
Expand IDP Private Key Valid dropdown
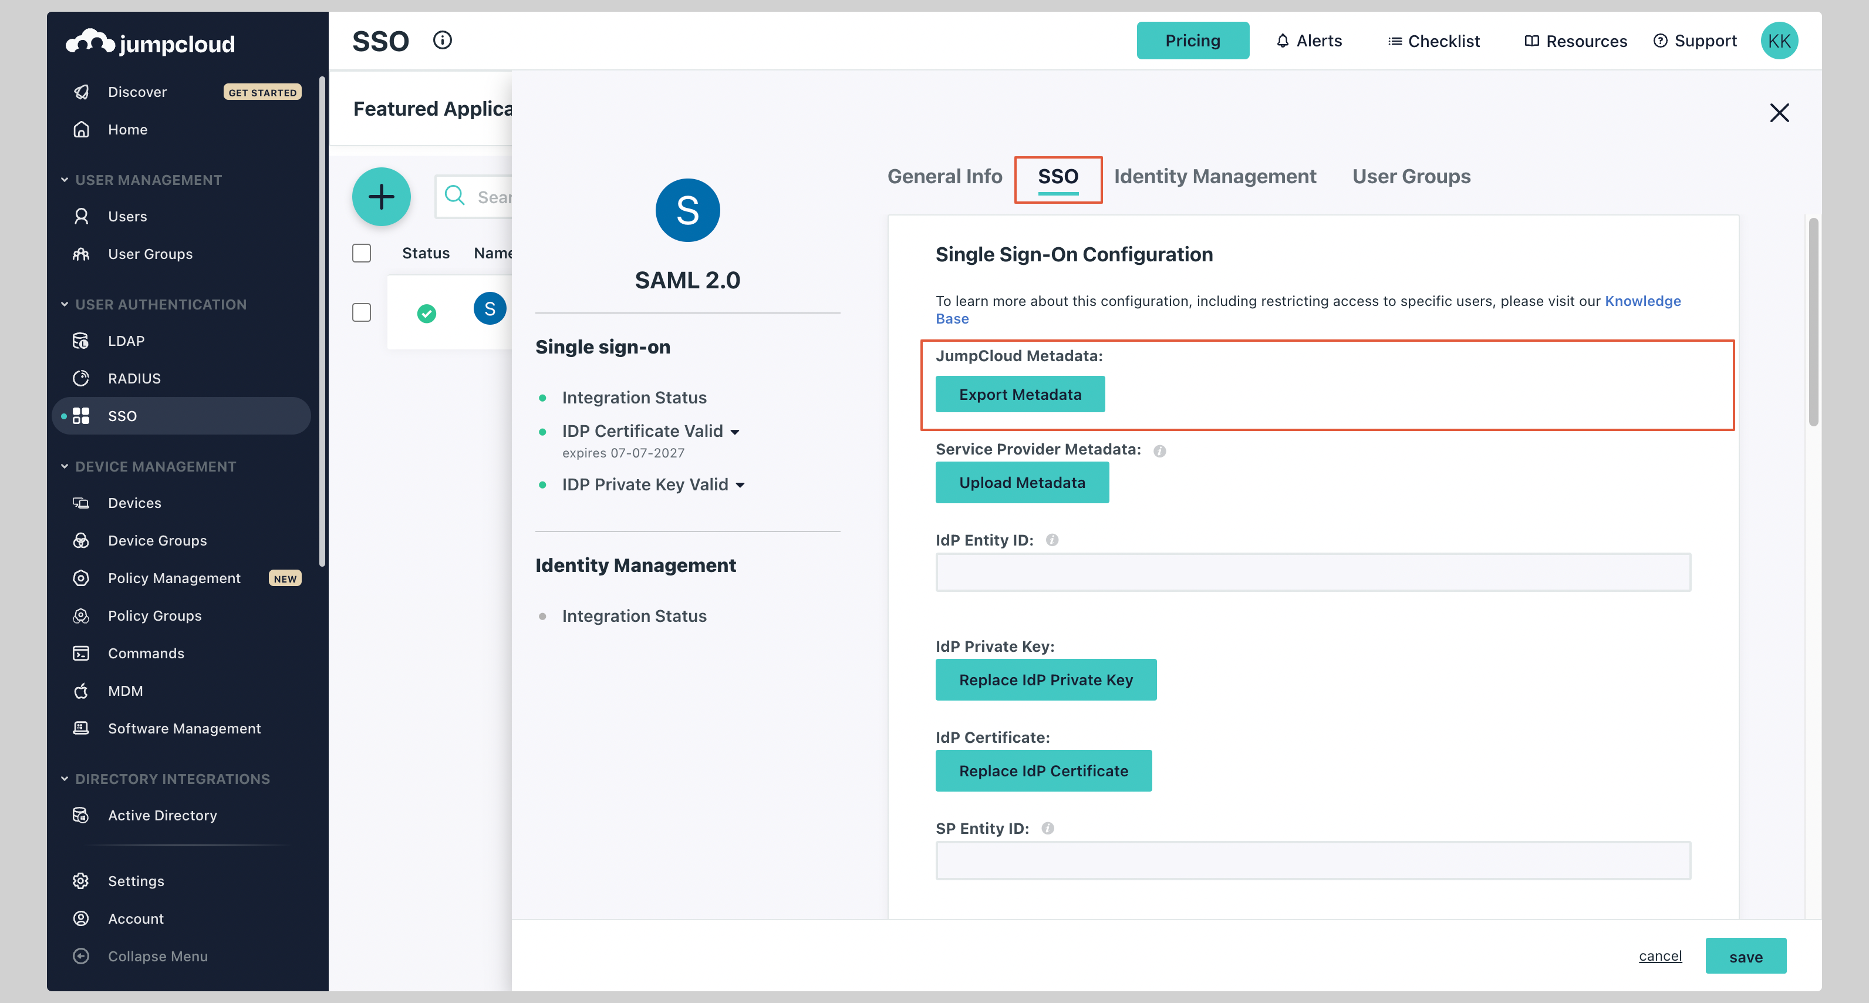coord(740,486)
